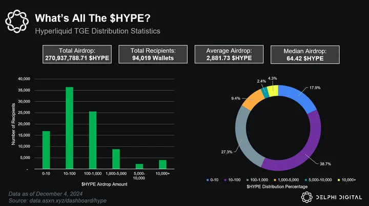Click the Median Airdrop stat box
Image resolution: width=369 pixels, height=206 pixels.
tap(305, 55)
